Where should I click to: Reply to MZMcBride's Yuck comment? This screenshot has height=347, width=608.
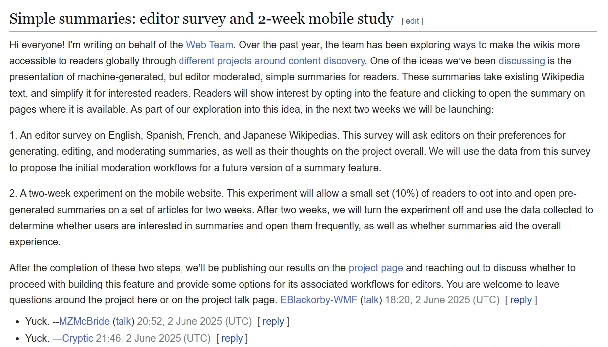pyautogui.click(x=273, y=321)
